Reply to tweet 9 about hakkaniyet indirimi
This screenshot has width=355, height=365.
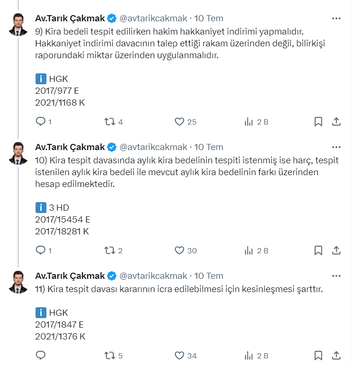[x=41, y=122]
